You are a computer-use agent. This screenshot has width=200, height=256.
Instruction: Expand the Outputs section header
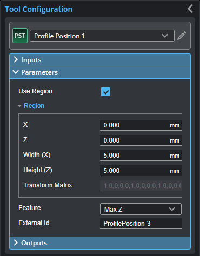[x=100, y=243]
